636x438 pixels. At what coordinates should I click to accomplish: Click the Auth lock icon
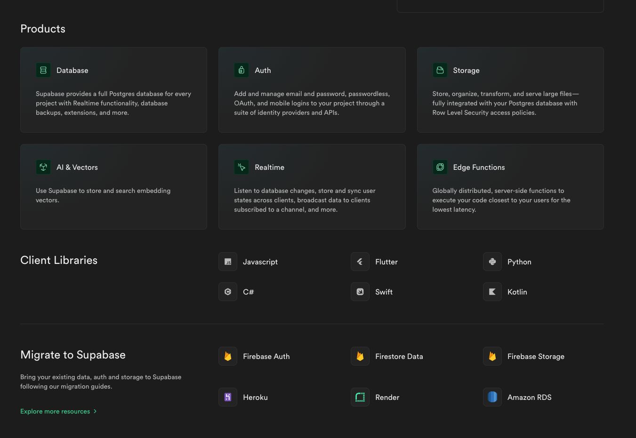[242, 70]
